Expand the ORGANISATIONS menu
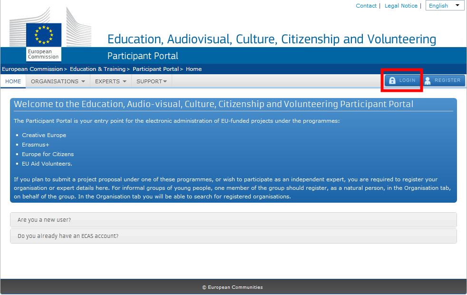 pyautogui.click(x=58, y=81)
